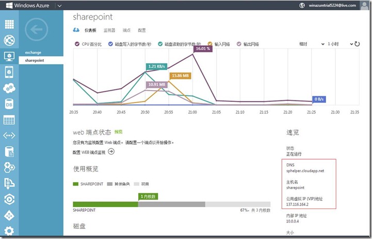Click the 15.86 MB chart marker
This screenshot has height=239, width=372.
(180, 76)
